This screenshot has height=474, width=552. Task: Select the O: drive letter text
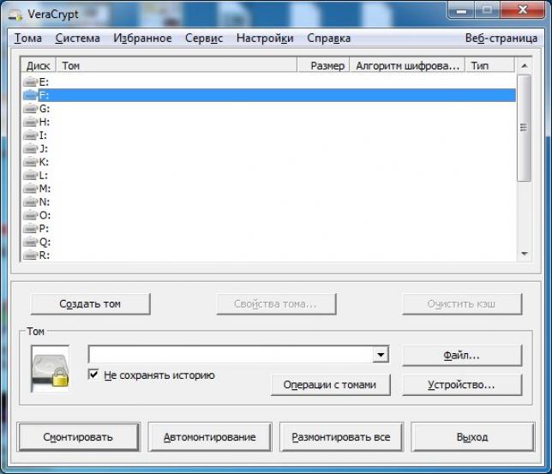point(45,215)
